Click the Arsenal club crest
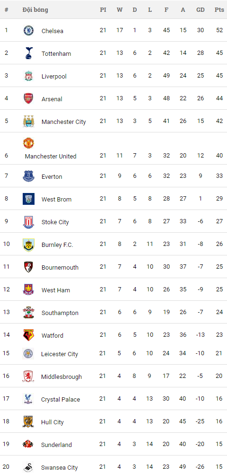The height and width of the screenshot is (473, 227). pos(29,99)
